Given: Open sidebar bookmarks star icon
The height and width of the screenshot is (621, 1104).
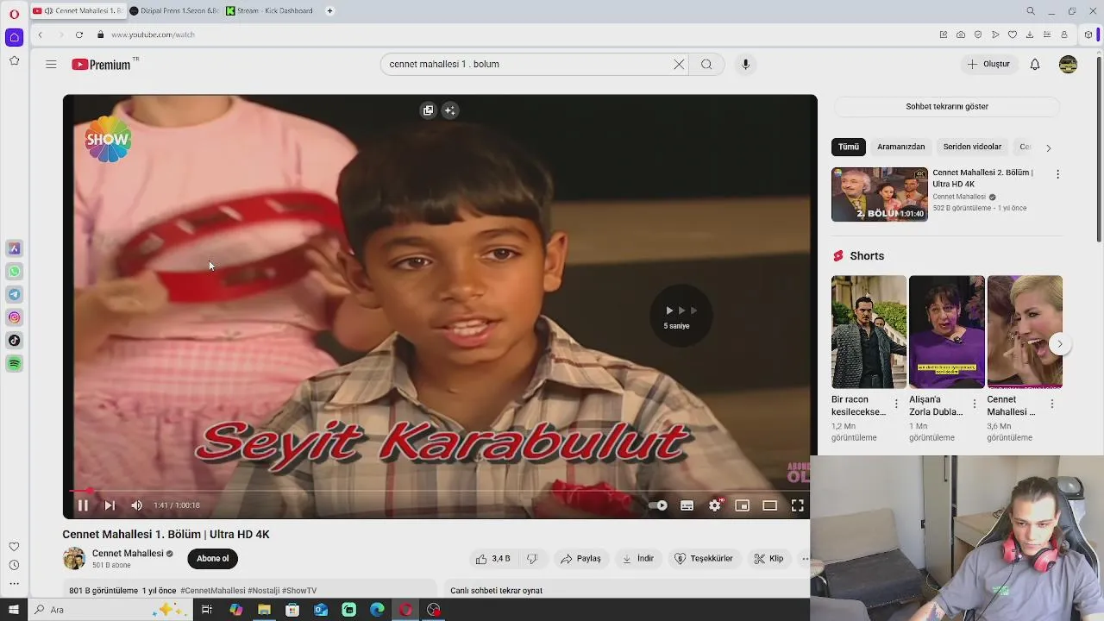Looking at the screenshot, I should 14,60.
